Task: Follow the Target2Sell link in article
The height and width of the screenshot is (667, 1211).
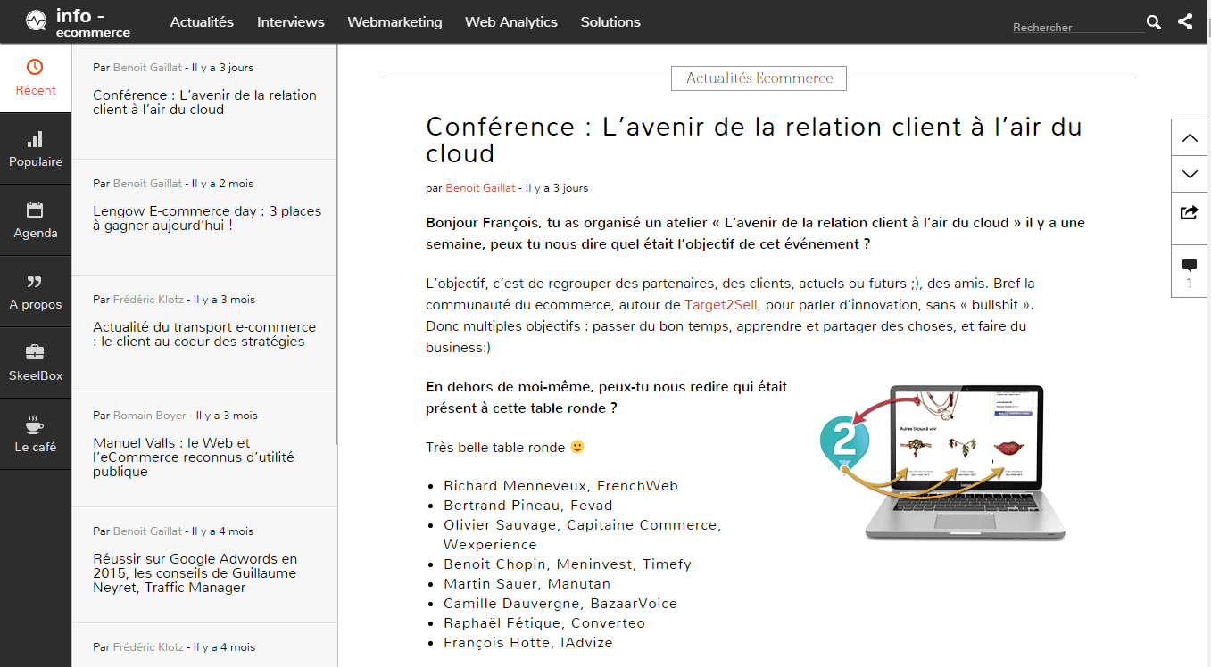Action: 720,305
